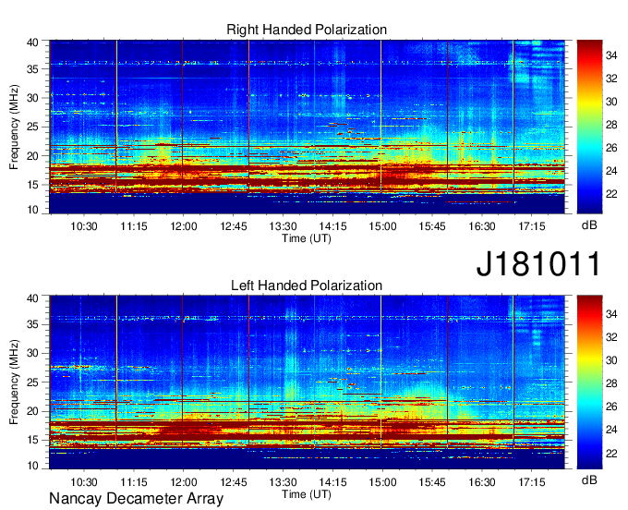
Task: Click the 11:15 tick label on bottom plot
Action: tap(134, 482)
